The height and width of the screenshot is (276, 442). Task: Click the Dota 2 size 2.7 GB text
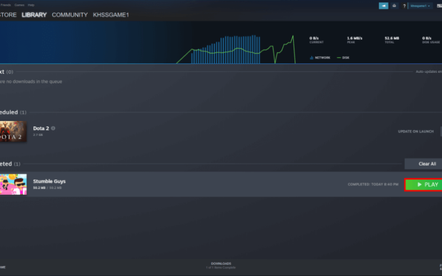coord(38,135)
